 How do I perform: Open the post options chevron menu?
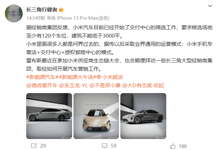(x=210, y=6)
